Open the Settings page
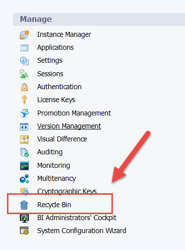This screenshot has width=185, height=250. pyautogui.click(x=50, y=61)
